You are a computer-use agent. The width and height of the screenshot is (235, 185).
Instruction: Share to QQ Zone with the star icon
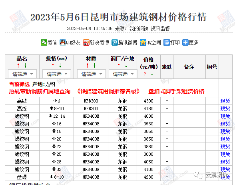coord(143,42)
